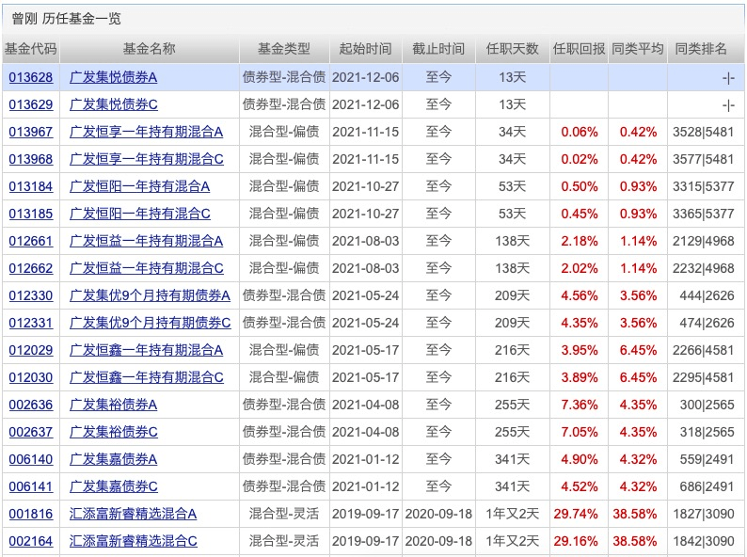747x557 pixels.
Task: Open 广发集优9个月持有期债券A link
Action: pyautogui.click(x=151, y=295)
